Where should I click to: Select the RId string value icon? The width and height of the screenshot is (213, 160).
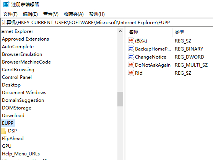(x=131, y=73)
